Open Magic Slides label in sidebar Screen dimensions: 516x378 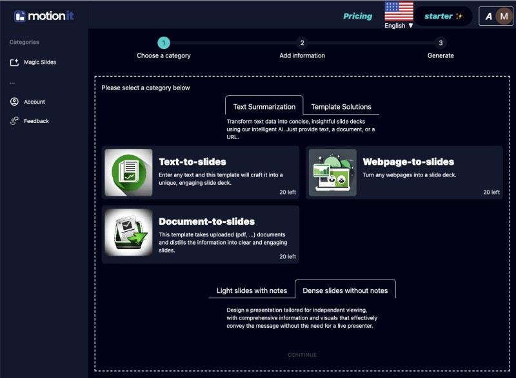(x=40, y=62)
